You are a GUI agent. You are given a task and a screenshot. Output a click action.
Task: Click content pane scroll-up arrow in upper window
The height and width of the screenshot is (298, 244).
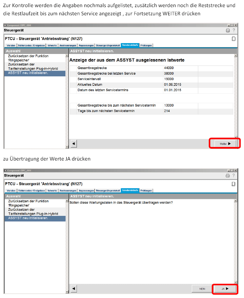236,56
